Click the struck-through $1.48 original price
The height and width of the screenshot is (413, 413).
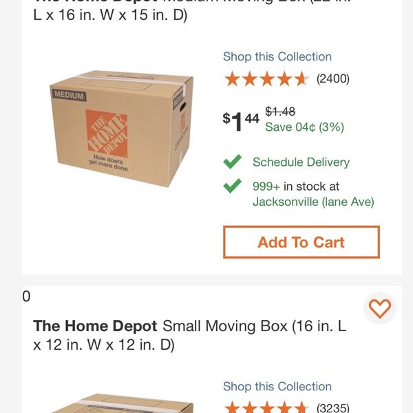[280, 112]
